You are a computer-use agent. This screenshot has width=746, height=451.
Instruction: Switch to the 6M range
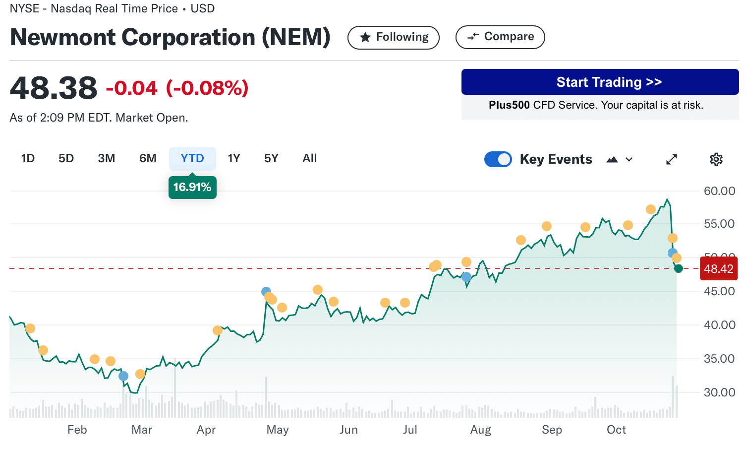pos(148,158)
